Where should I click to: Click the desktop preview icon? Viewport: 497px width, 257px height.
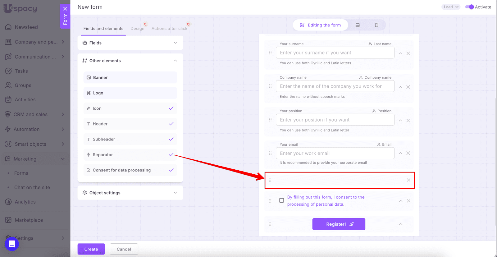tap(358, 25)
